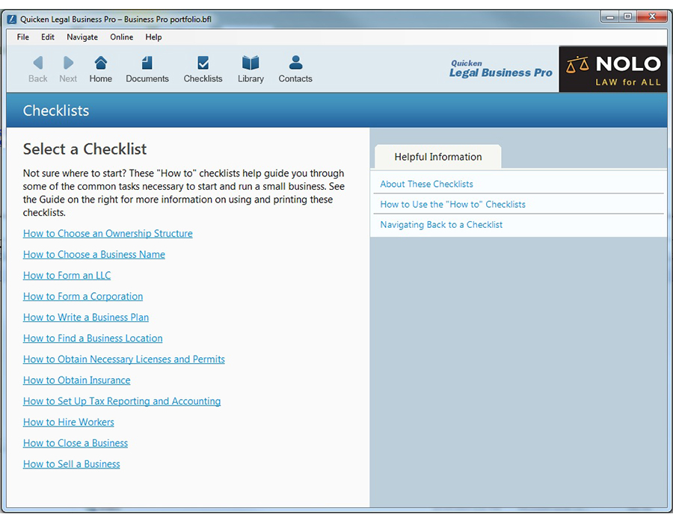This screenshot has width=673, height=523.
Task: Open How to Sell a Business checklist
Action: 72,464
